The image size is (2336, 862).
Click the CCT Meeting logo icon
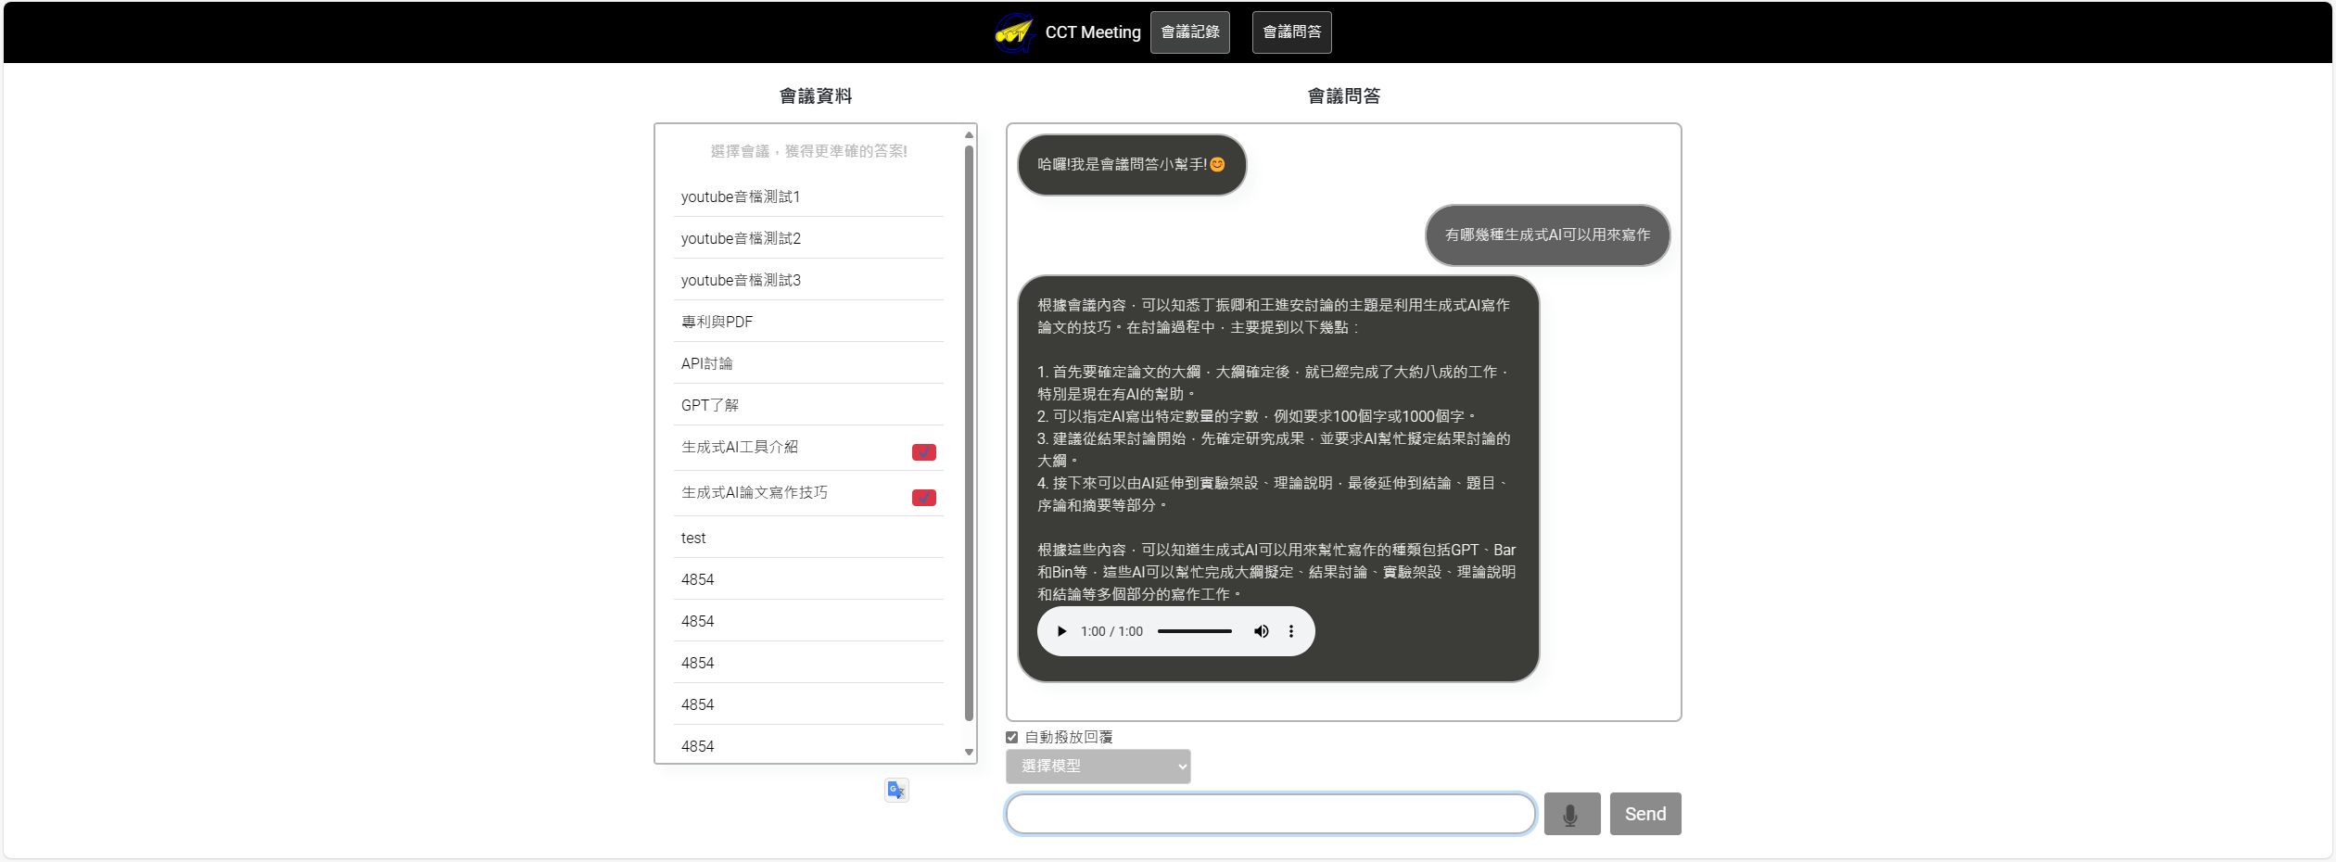1013,32
